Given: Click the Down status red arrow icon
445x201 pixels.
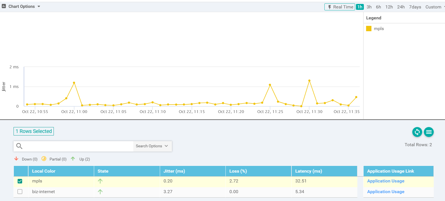Looking at the screenshot, I should point(16,159).
